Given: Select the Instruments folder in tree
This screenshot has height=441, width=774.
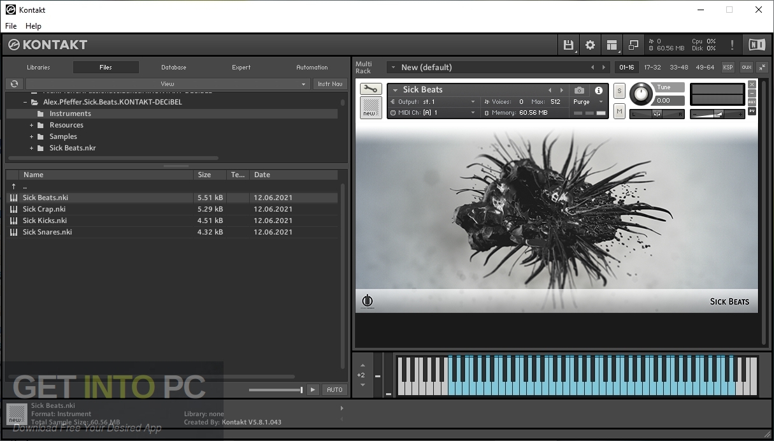Looking at the screenshot, I should click(171, 113).
